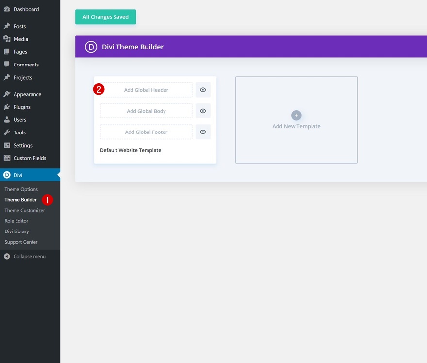
Task: Click the Media sidebar icon
Action: 7,39
